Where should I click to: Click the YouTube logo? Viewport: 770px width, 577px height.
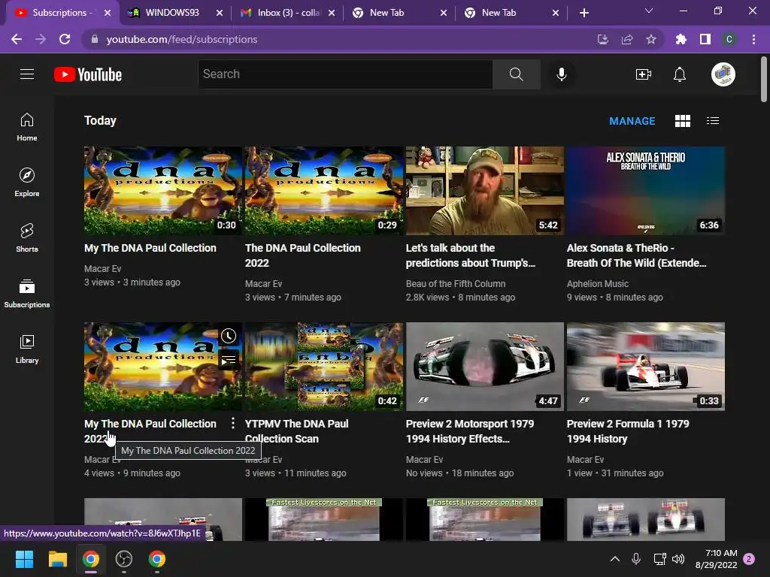[88, 74]
